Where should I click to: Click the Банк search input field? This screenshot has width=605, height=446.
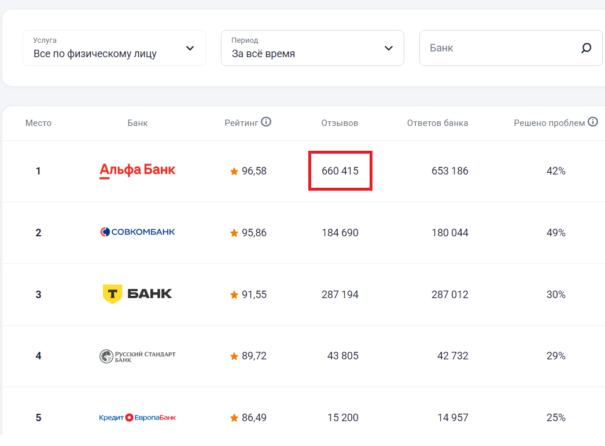click(x=511, y=48)
